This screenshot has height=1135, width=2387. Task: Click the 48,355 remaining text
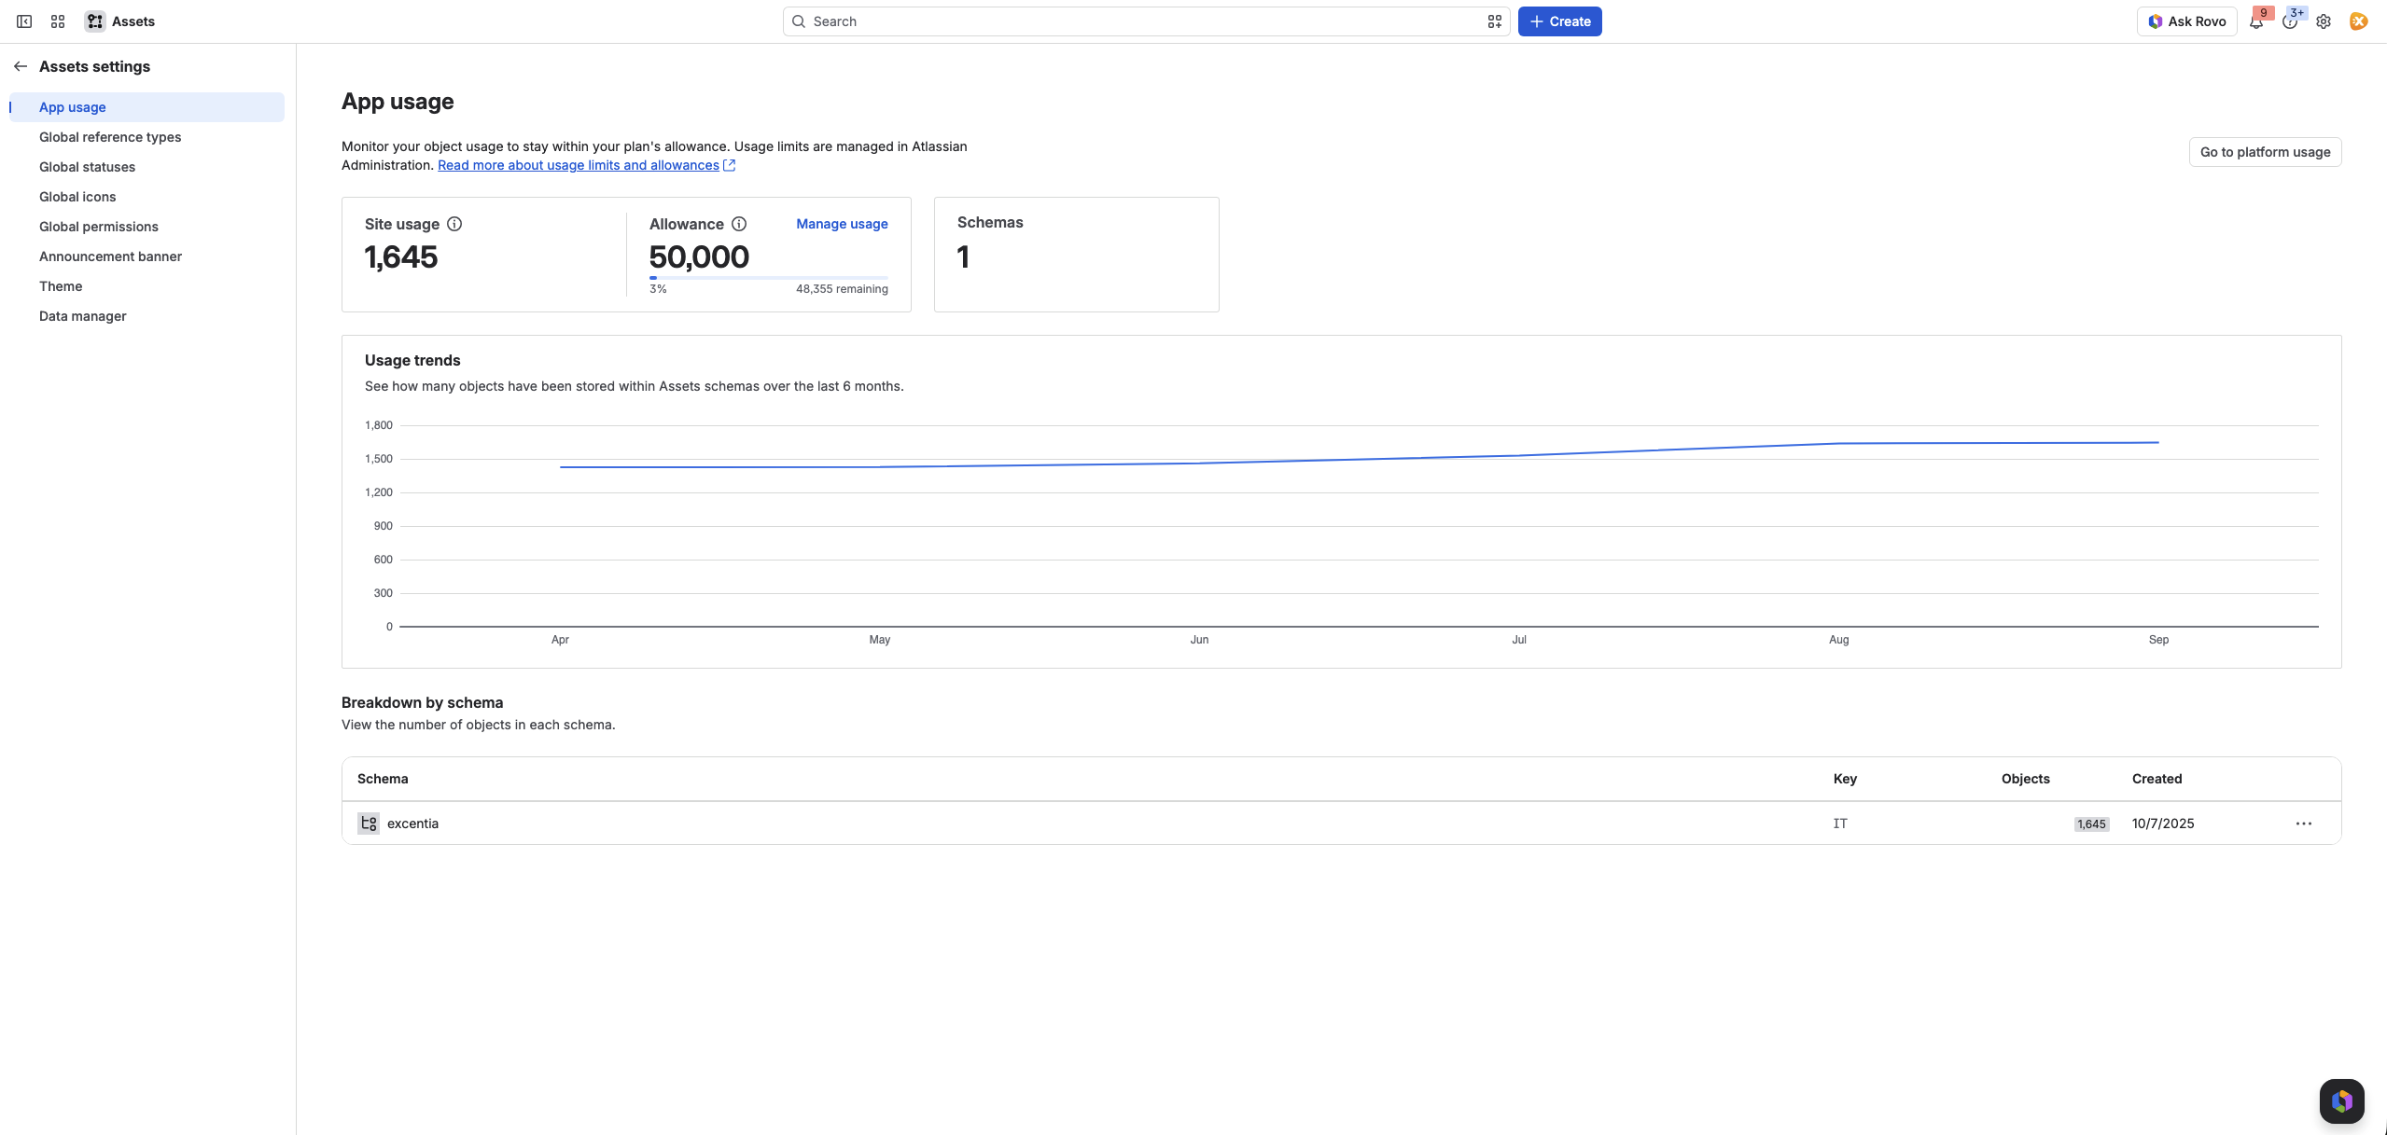click(842, 289)
